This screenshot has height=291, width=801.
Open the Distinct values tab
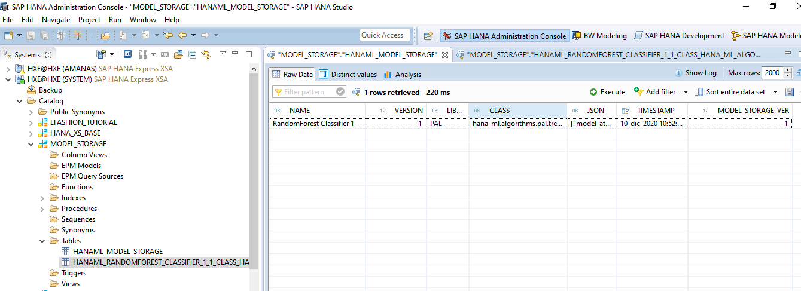point(348,75)
